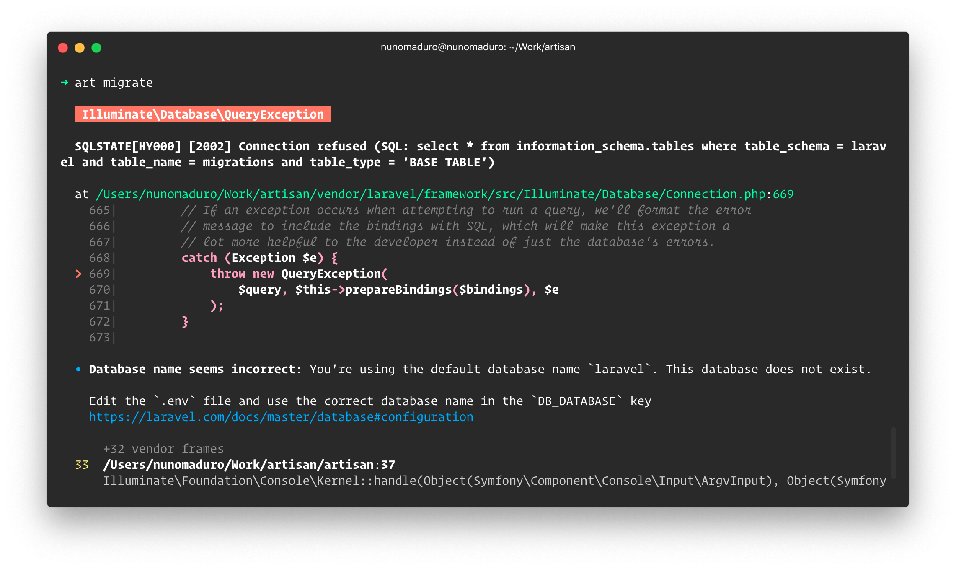Click the red arrow marking line 669
Image resolution: width=956 pixels, height=569 pixels.
tap(78, 274)
